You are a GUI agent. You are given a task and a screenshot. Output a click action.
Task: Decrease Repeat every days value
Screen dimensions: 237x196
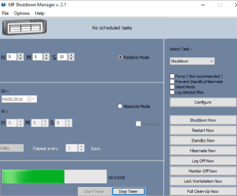point(81,150)
